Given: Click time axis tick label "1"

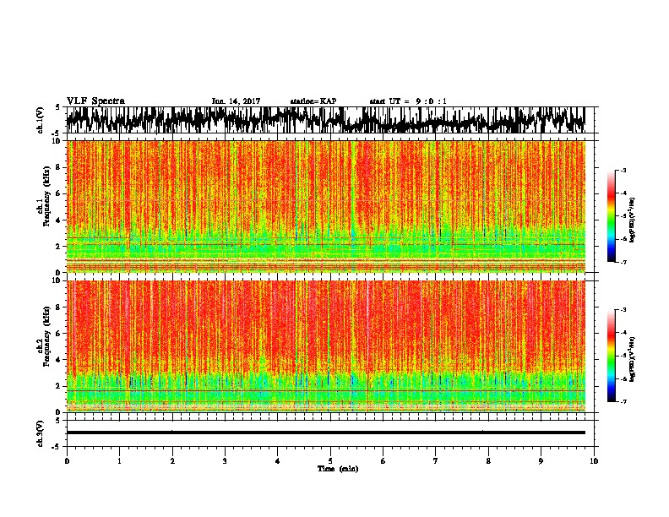Looking at the screenshot, I should click(119, 461).
